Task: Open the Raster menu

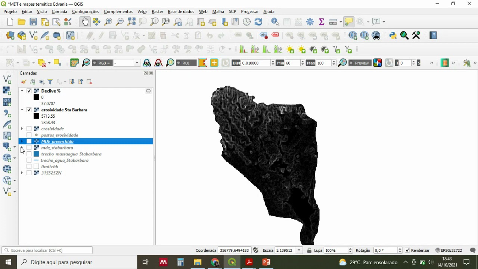Action: tap(157, 12)
